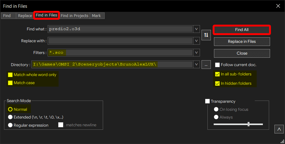Toggle the Match case checkbox
The height and width of the screenshot is (144, 285).
coord(11,83)
